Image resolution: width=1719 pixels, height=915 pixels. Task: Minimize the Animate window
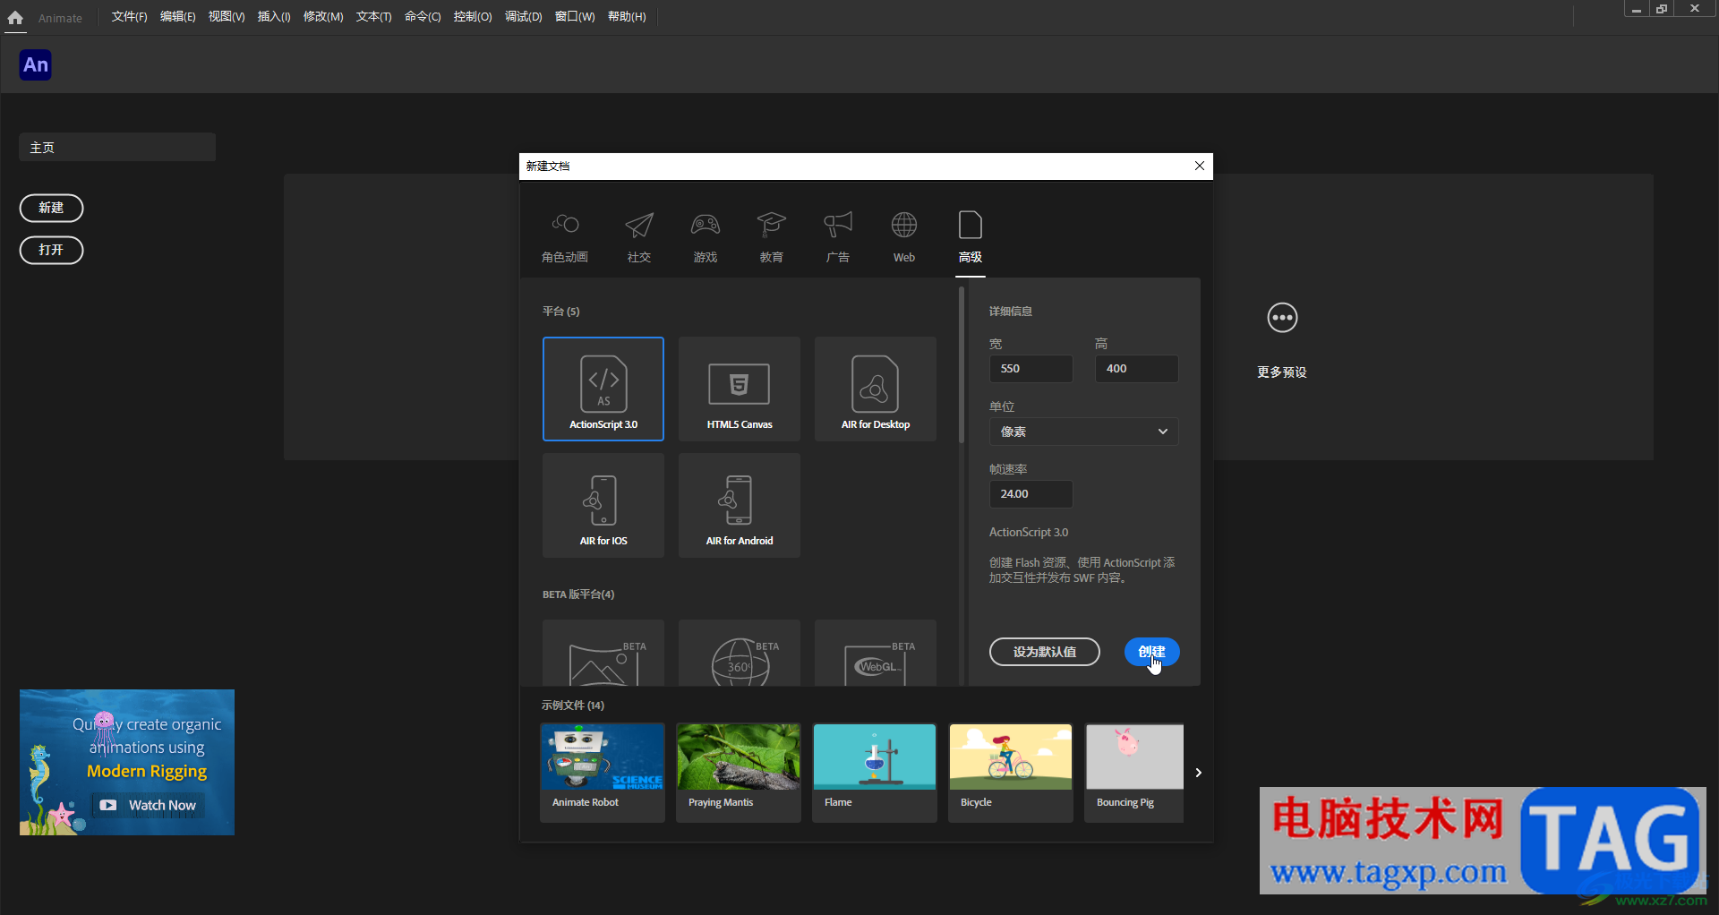(x=1637, y=9)
